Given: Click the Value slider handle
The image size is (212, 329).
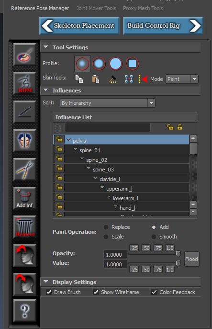Looking at the screenshot, I should click(178, 263).
